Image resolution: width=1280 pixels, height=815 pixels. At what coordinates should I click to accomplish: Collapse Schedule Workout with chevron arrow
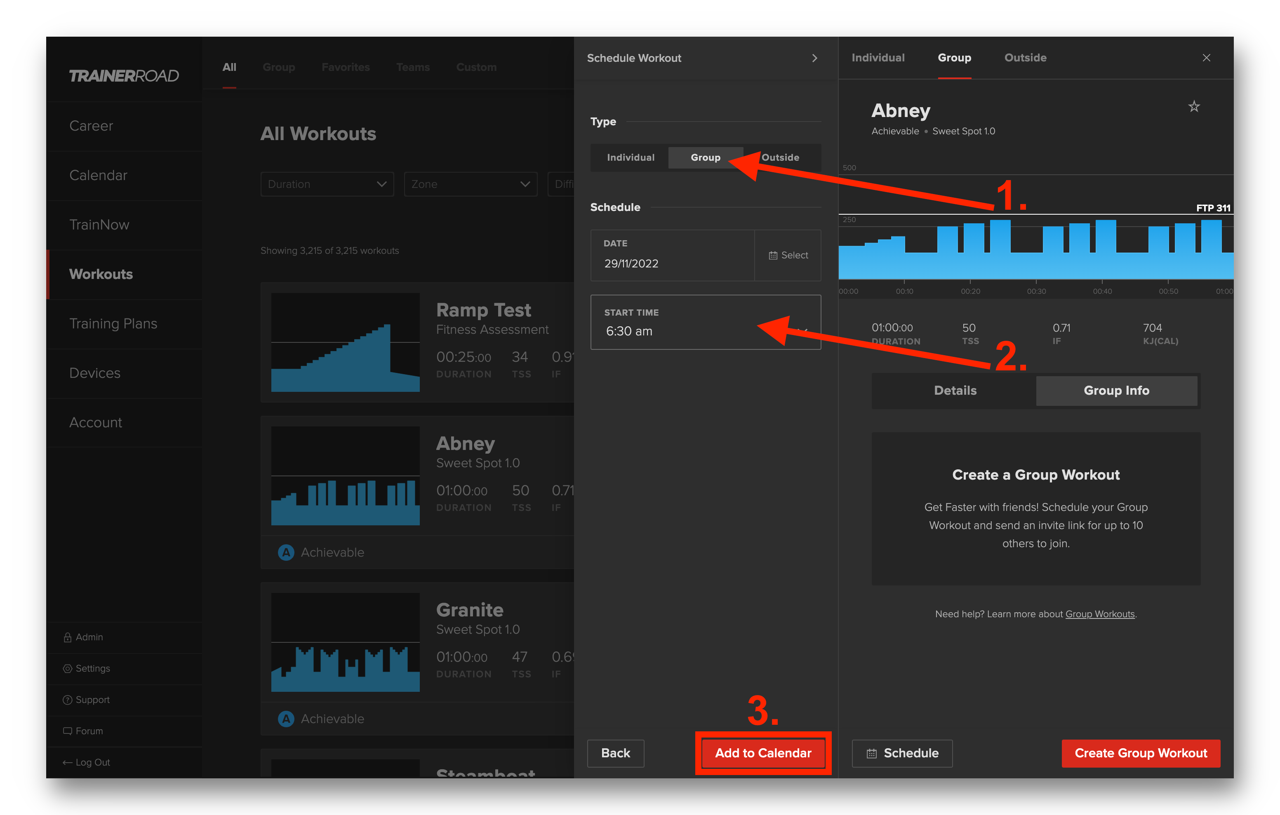point(814,58)
